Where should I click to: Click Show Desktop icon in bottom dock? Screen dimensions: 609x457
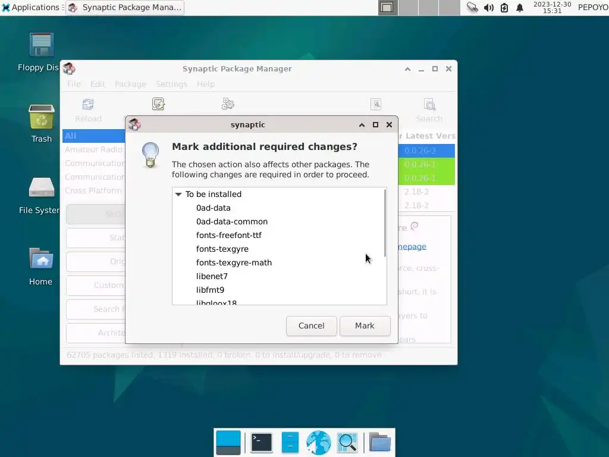click(228, 443)
